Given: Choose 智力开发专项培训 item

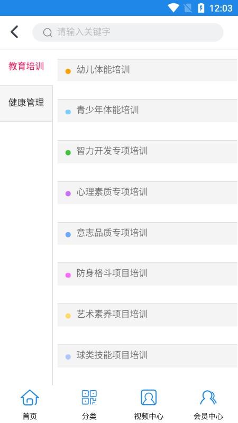Looking at the screenshot, I should coord(148,152).
